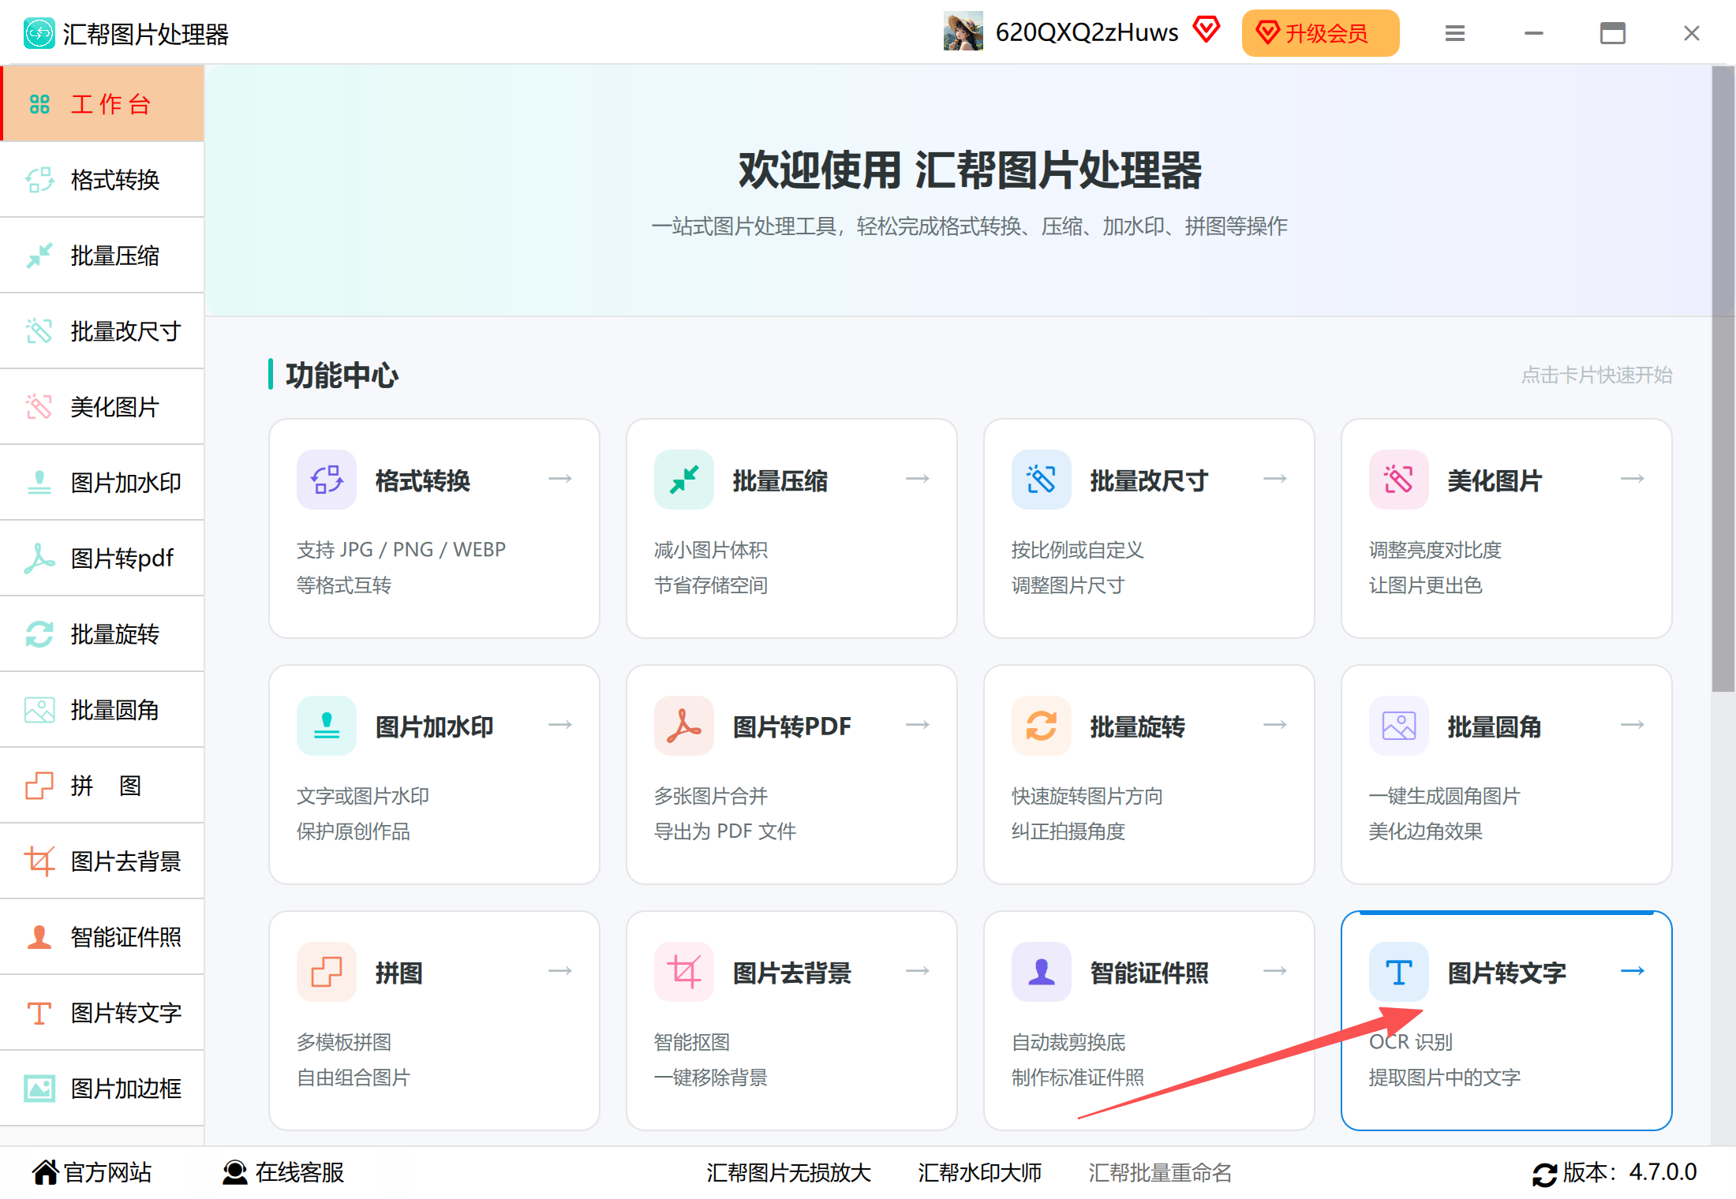Click the 升级会员 upgrade button
1736x1199 pixels.
tap(1320, 33)
